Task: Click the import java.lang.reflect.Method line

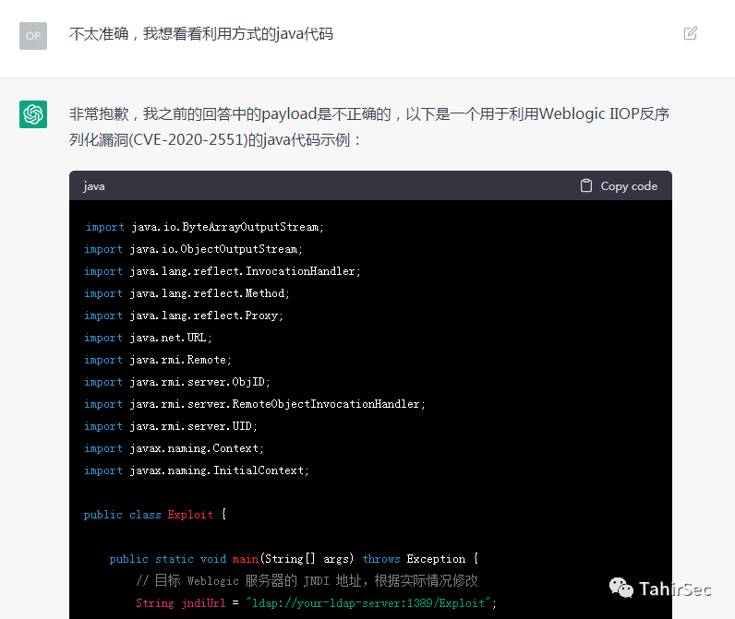Action: [187, 293]
